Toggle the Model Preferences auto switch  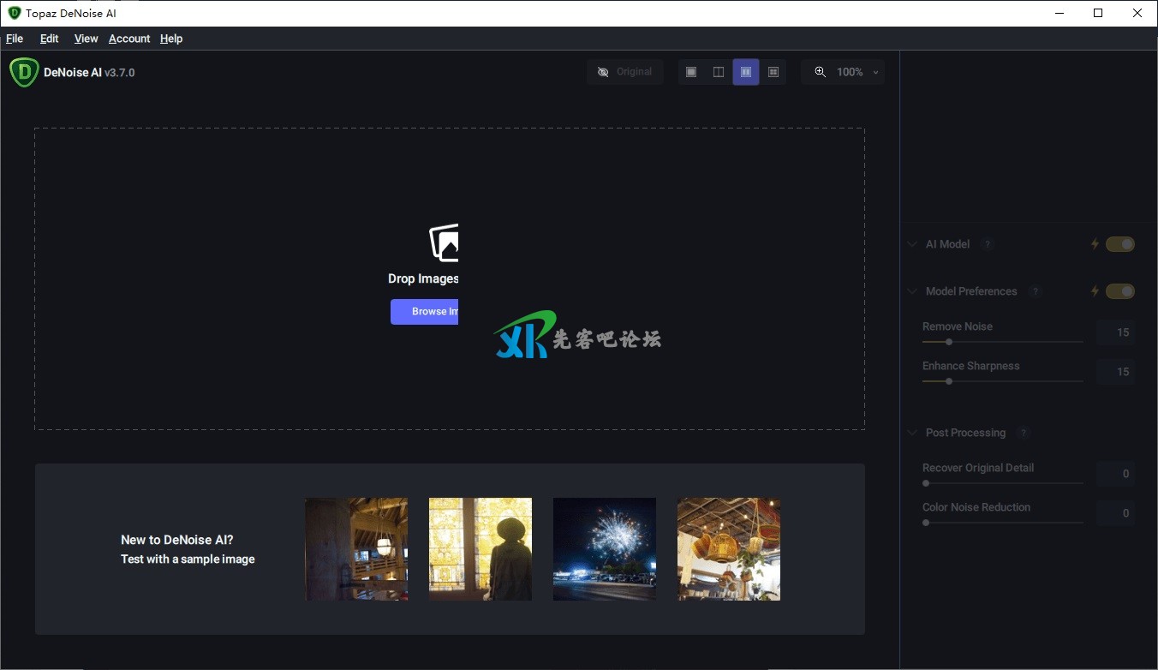pos(1119,291)
